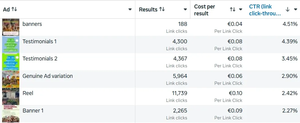Select the Testimonials 1 ad name
Screen dimensions: 300x123
(x=39, y=41)
